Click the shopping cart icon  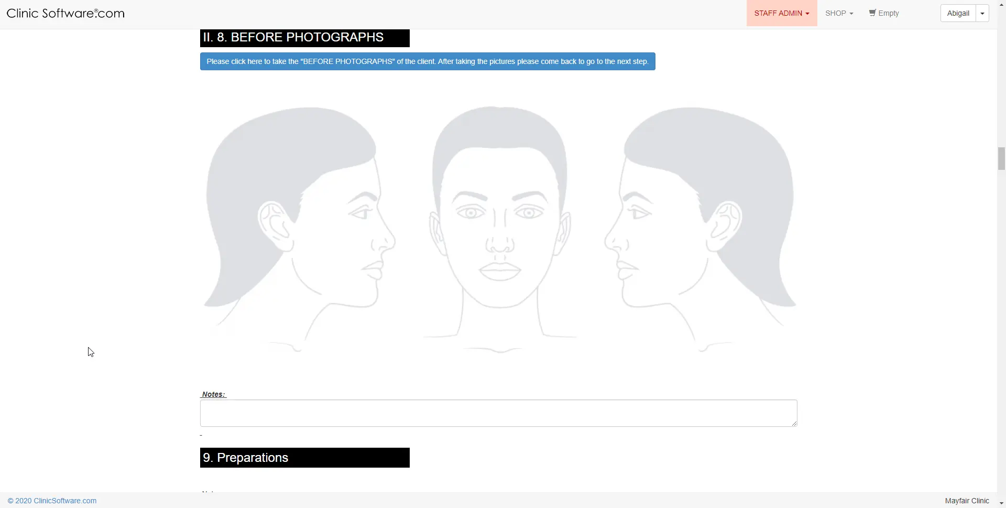[x=872, y=13]
